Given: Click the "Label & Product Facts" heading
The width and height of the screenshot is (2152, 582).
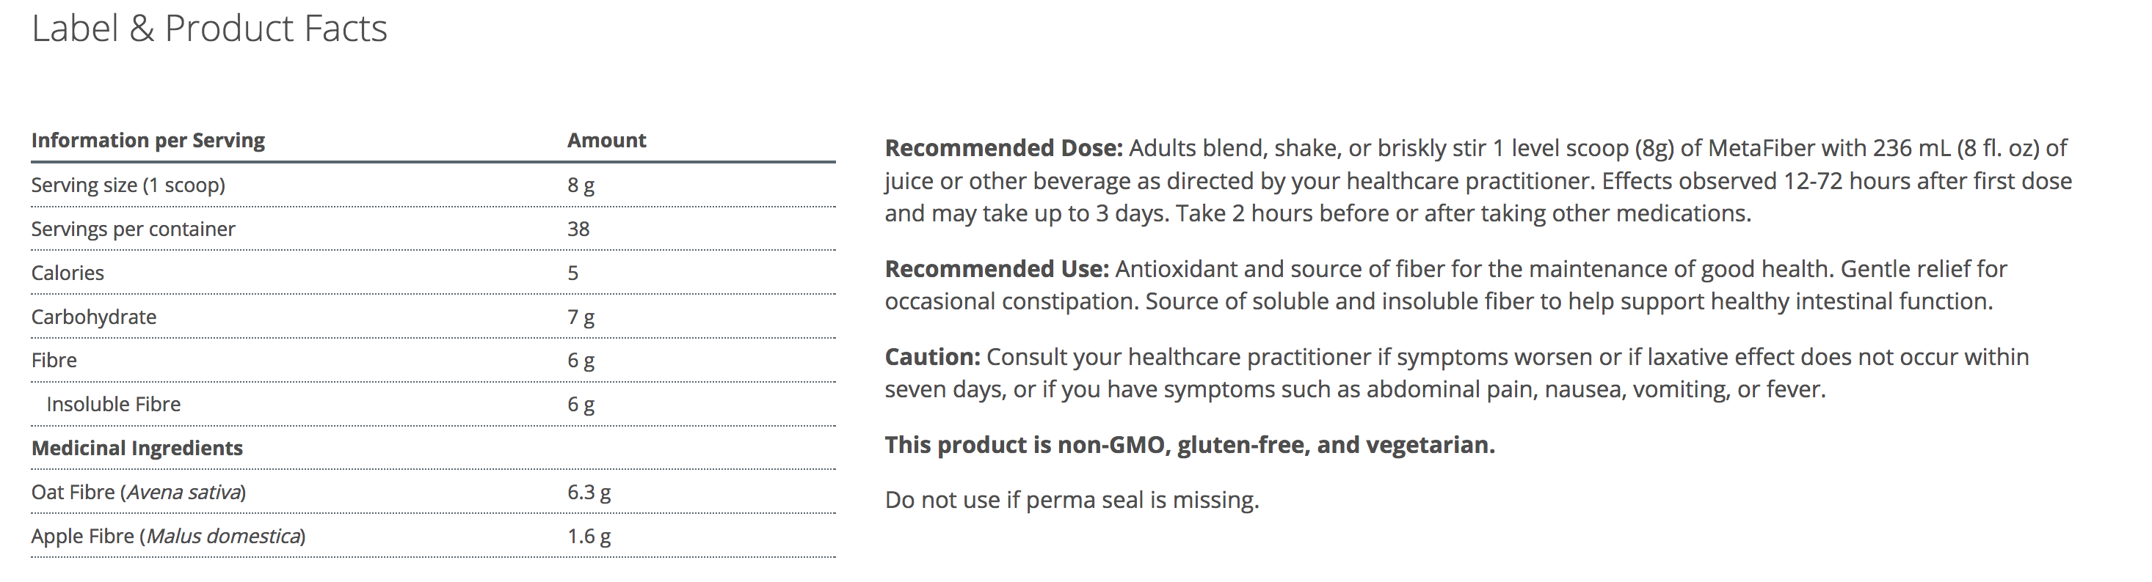Looking at the screenshot, I should [x=209, y=29].
